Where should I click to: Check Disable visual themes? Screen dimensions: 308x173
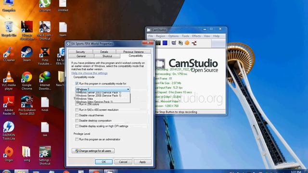[77, 115]
